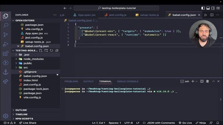
Task: Add a new terminal with plus icon
Action: [x=193, y=81]
